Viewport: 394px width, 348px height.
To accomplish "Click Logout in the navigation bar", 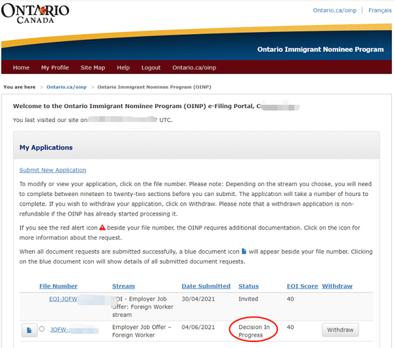I will [150, 68].
